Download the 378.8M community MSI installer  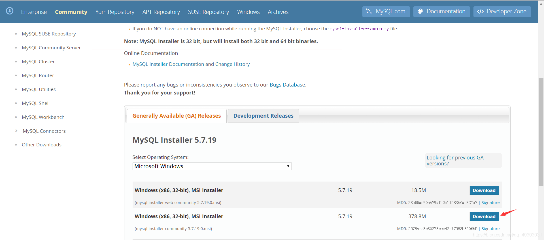pyautogui.click(x=484, y=216)
